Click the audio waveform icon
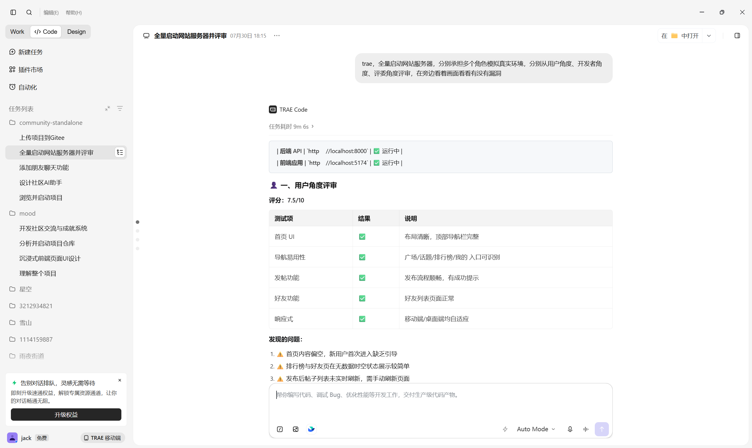 pyautogui.click(x=586, y=429)
